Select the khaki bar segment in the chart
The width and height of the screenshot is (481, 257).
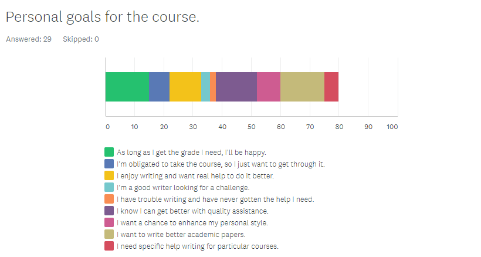point(302,87)
